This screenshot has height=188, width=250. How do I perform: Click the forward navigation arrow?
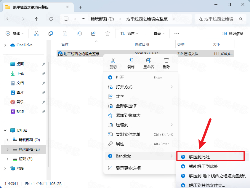[x=23, y=19]
